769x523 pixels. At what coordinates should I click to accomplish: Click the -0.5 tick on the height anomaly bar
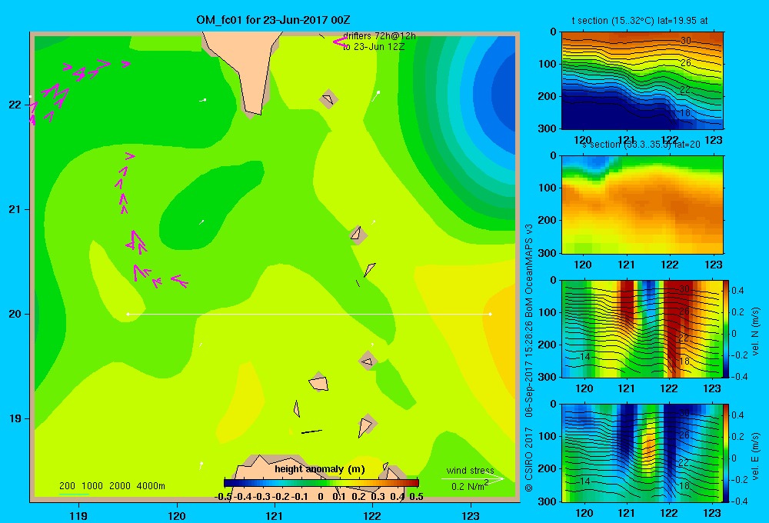click(x=224, y=497)
